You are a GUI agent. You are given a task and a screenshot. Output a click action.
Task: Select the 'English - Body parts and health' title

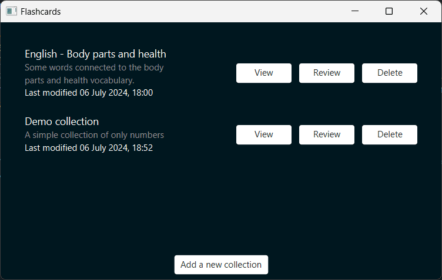pos(95,54)
